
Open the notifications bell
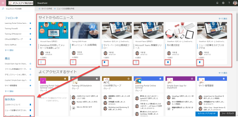click(217, 3)
